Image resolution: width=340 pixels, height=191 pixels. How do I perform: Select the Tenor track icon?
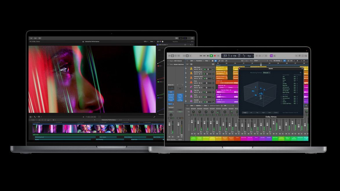[x=191, y=96]
